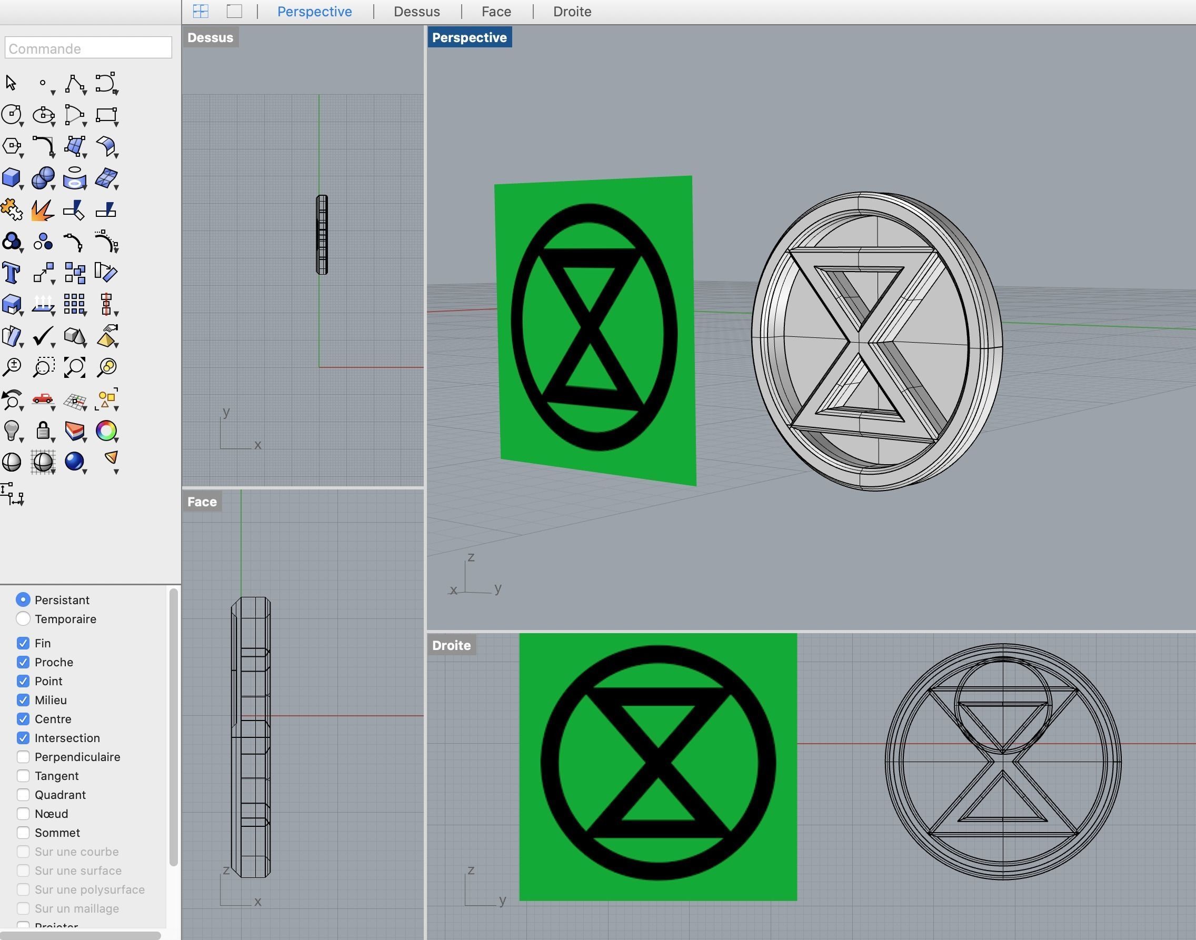Disable the Intersection snap checkbox
The image size is (1196, 940).
(23, 737)
